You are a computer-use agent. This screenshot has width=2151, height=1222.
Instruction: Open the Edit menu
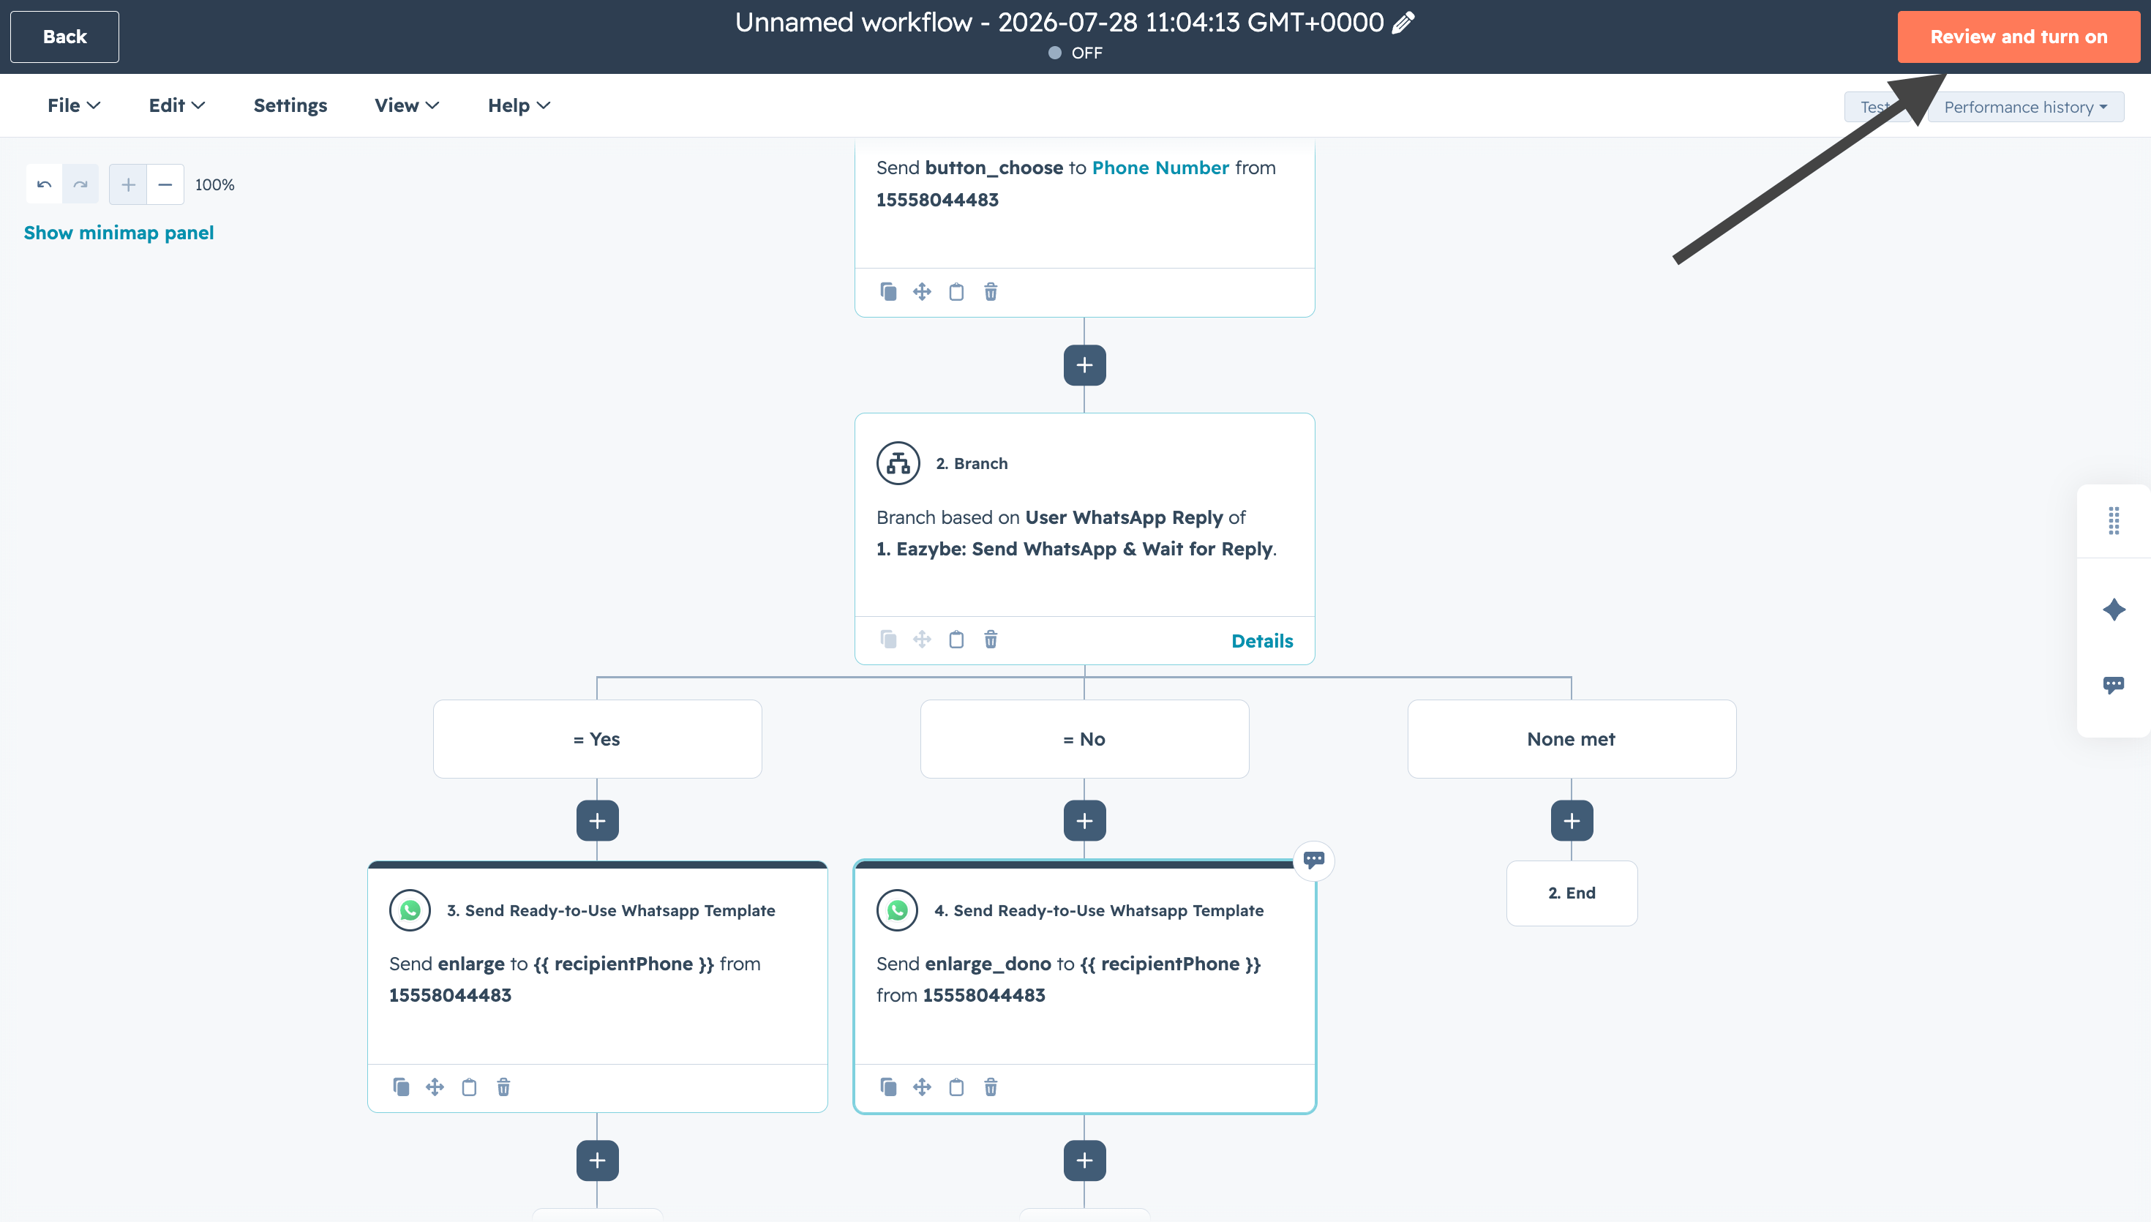tap(177, 106)
